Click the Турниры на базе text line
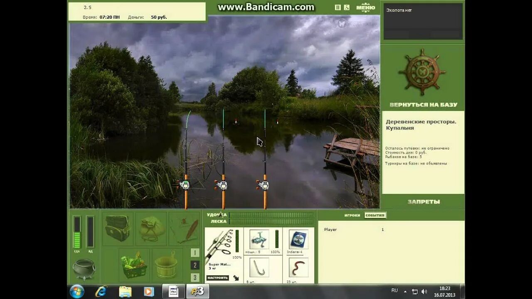The image size is (532, 299). coord(416,164)
